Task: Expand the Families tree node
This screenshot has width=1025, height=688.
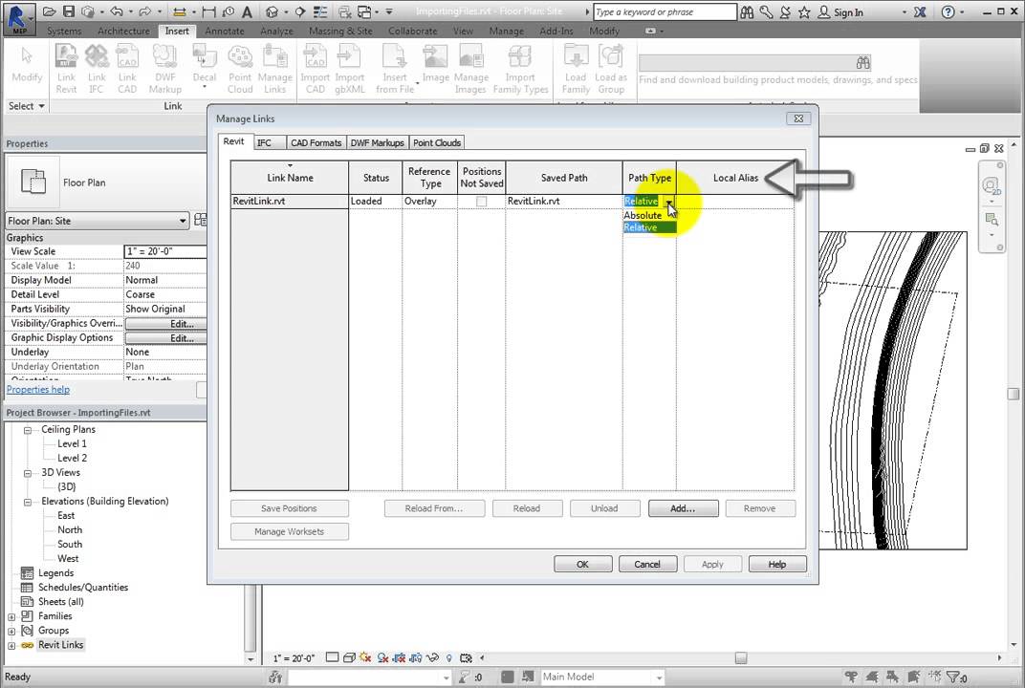Action: [11, 616]
